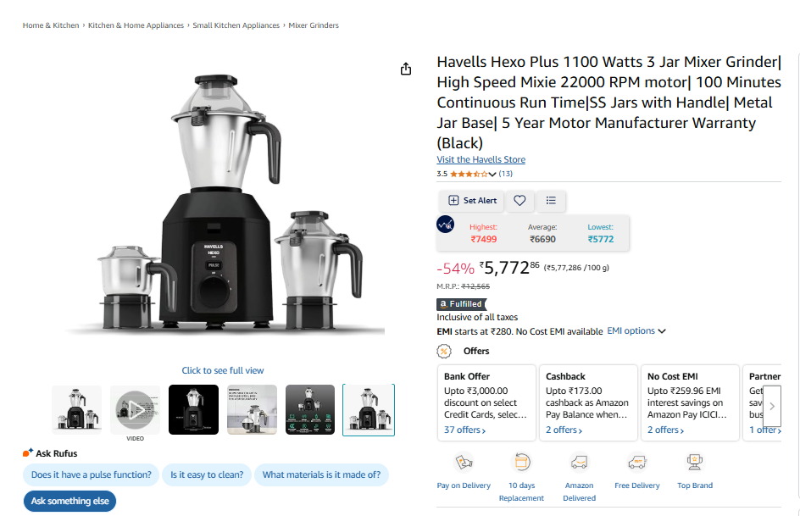
Task: Click the Top Brand trophy icon
Action: (694, 462)
